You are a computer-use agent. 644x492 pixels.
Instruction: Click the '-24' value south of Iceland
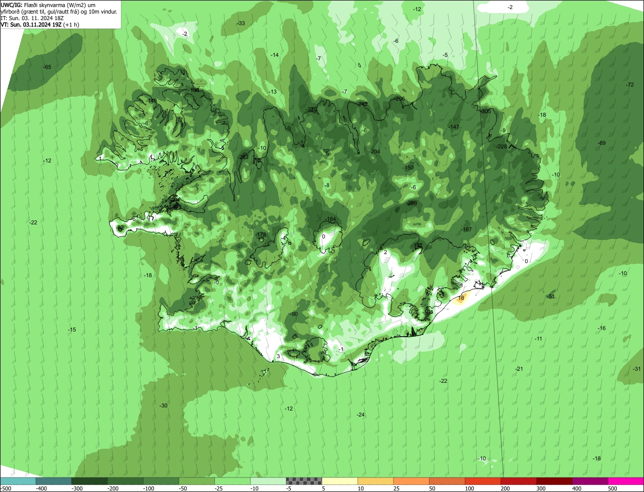[x=360, y=415]
